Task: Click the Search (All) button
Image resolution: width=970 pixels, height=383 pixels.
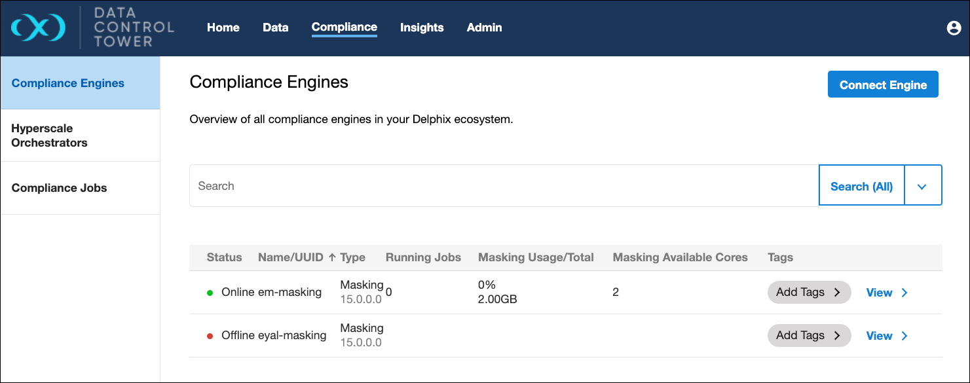Action: (861, 186)
